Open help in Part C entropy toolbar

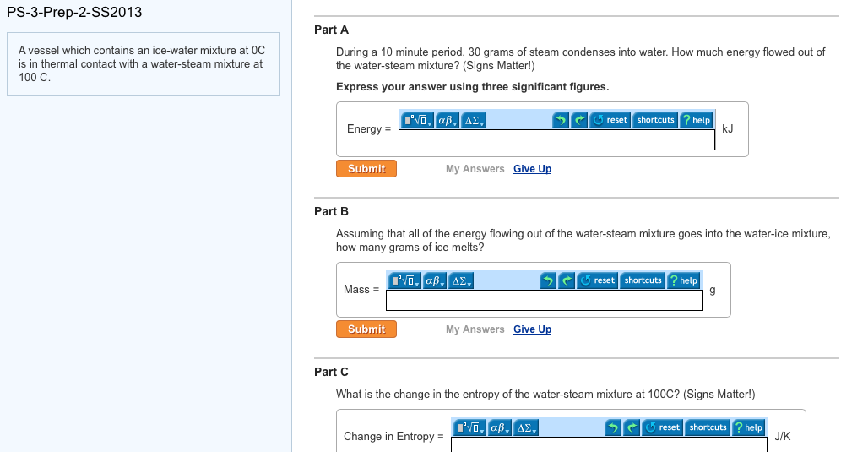click(748, 427)
